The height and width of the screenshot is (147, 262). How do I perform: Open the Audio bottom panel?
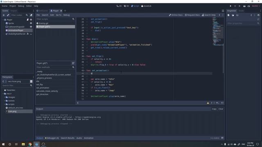[79, 138]
